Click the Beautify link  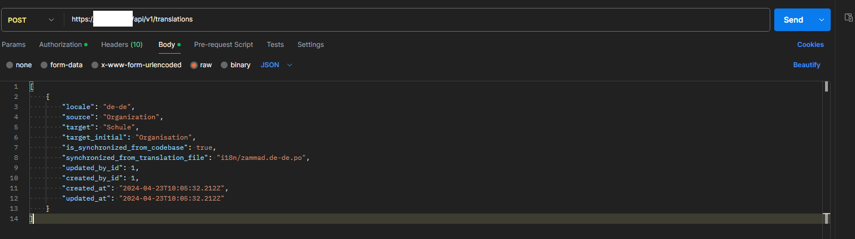click(x=806, y=65)
